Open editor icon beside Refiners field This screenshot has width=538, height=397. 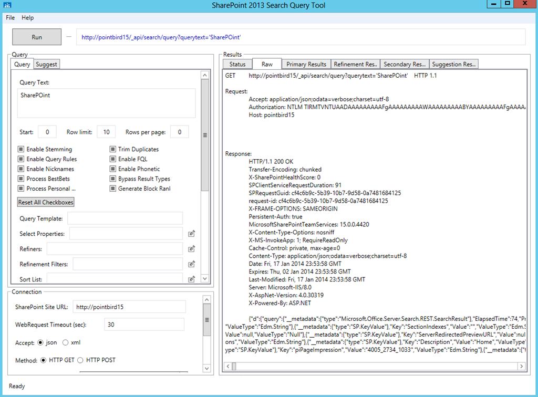191,249
